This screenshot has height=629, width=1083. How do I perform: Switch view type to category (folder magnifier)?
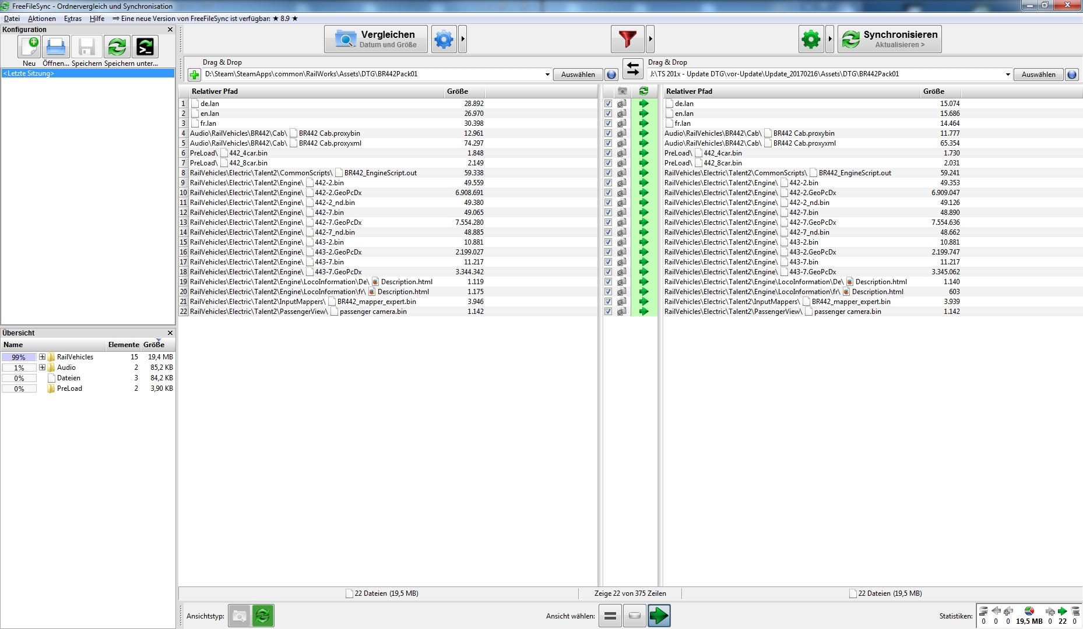(x=240, y=616)
